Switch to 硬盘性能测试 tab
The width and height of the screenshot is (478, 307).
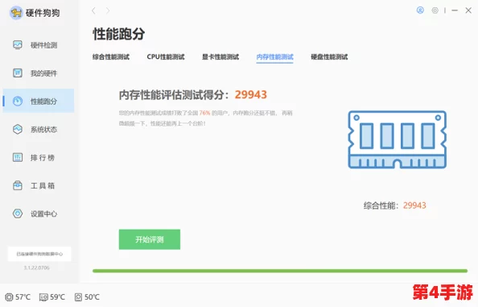(x=329, y=56)
